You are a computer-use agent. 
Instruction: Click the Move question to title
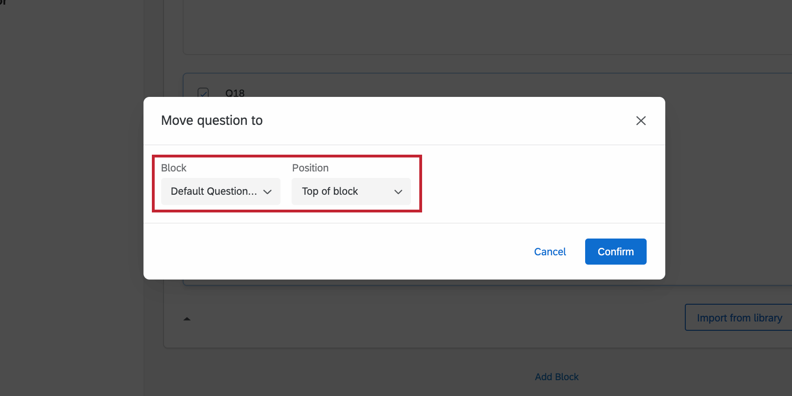[x=212, y=120]
